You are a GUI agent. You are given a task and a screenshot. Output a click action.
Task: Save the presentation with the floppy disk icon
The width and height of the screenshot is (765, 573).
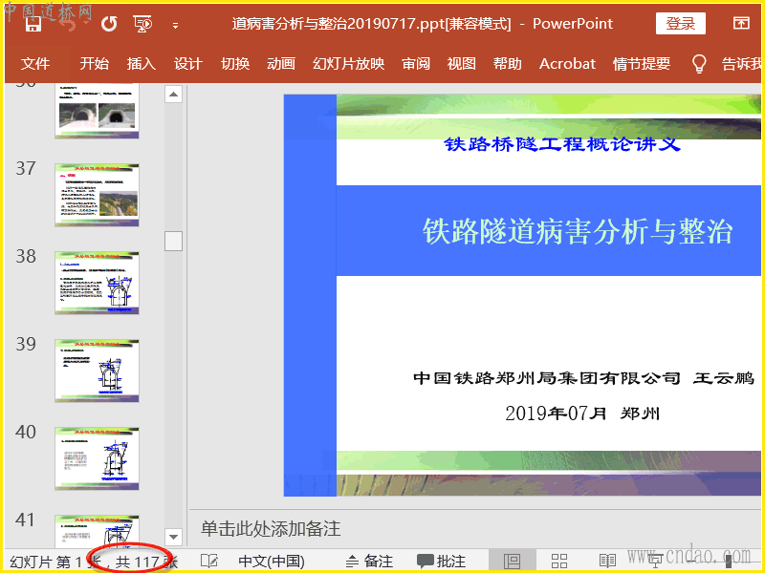pyautogui.click(x=33, y=24)
